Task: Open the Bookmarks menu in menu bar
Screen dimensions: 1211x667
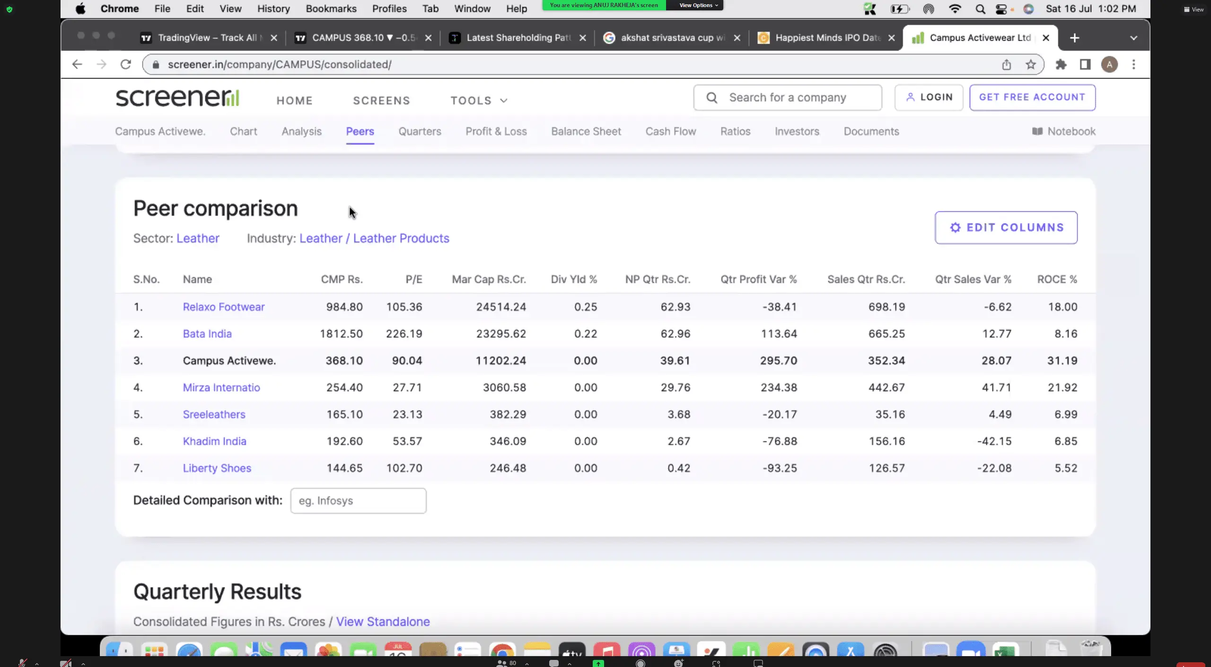Action: 331,9
